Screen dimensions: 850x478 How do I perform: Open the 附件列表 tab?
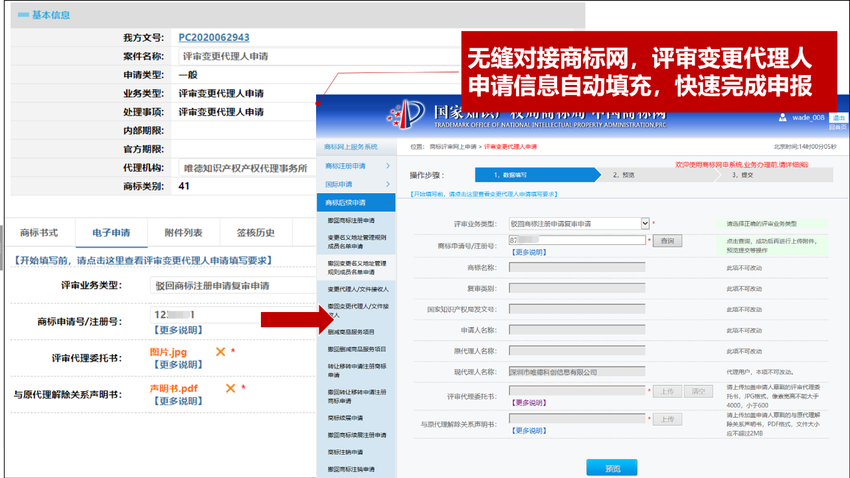point(184,232)
